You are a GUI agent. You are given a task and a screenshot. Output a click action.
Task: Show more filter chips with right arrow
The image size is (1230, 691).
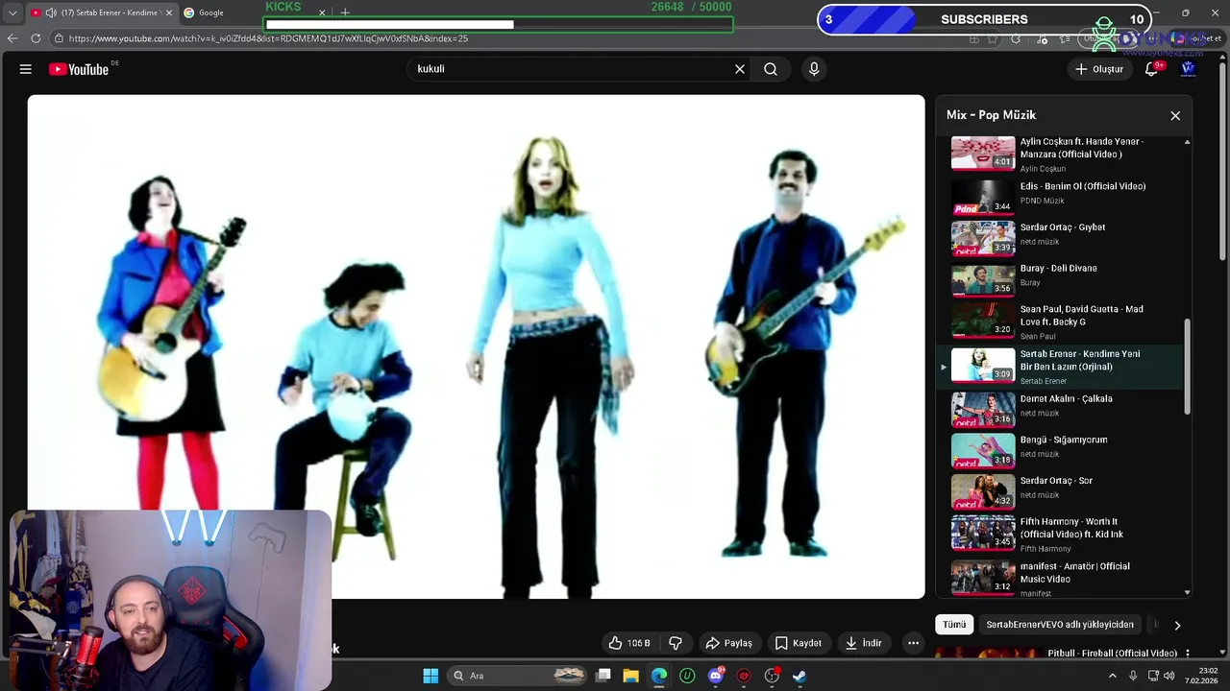(x=1177, y=625)
